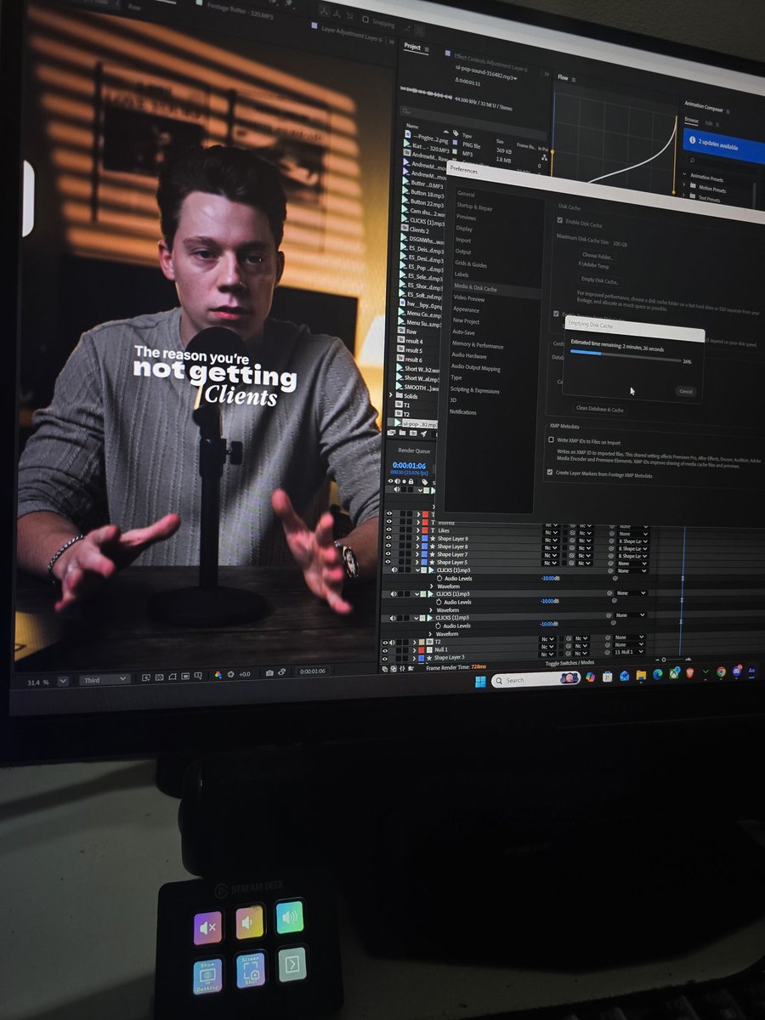765x1020 pixels.
Task: Toggle the transparency grid icon below viewer
Action: click(x=159, y=677)
